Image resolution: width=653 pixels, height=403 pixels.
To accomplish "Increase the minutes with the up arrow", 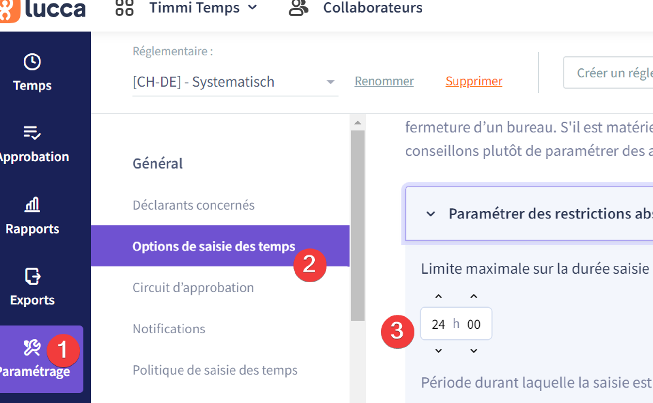I will pos(474,296).
